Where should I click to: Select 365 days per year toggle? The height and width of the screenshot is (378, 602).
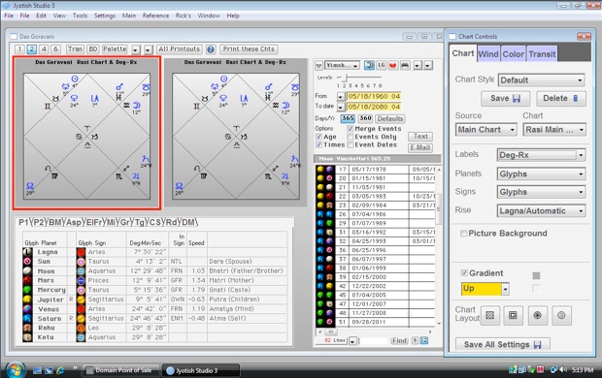point(348,118)
